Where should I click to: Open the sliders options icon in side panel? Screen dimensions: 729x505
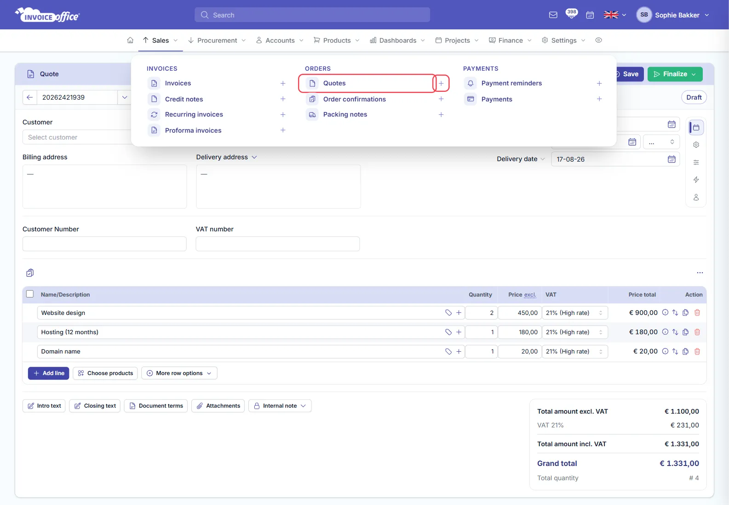[x=696, y=163]
